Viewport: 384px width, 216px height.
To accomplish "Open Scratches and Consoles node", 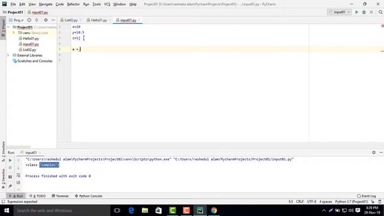I will [x=35, y=61].
